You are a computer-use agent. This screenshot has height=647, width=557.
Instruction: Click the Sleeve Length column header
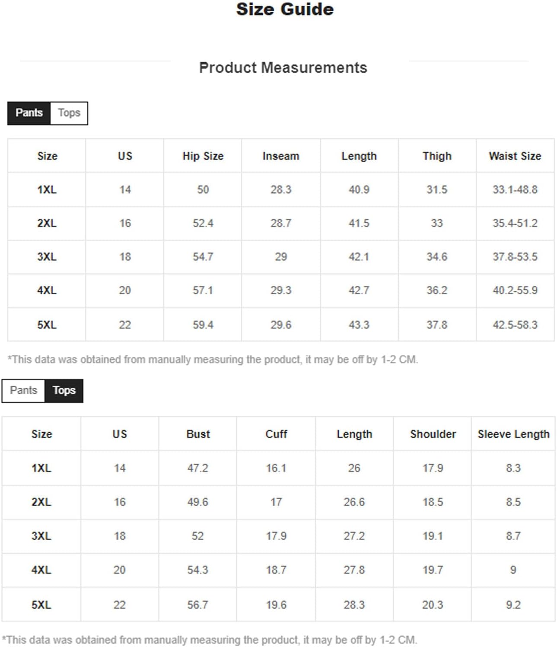[x=513, y=434]
